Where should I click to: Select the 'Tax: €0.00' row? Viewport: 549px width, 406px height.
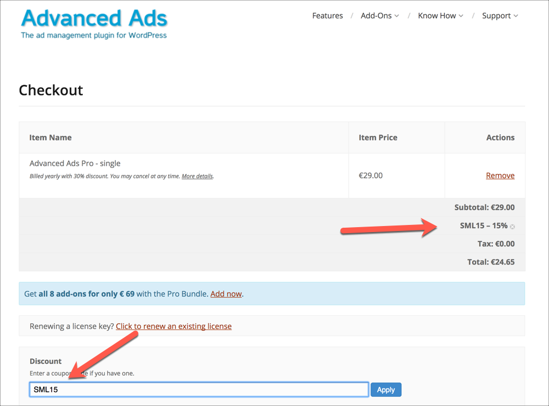pyautogui.click(x=272, y=244)
